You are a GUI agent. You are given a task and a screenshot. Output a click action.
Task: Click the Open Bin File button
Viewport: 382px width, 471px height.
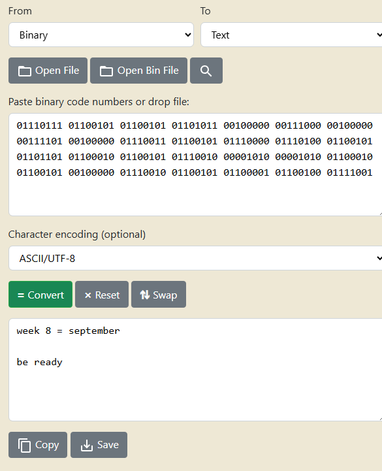[138, 71]
